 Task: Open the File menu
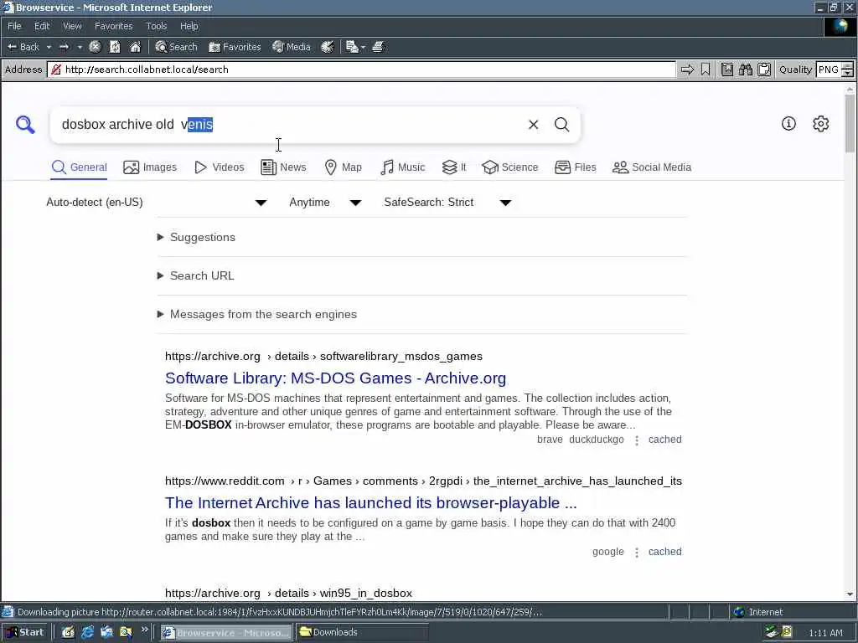tap(14, 26)
